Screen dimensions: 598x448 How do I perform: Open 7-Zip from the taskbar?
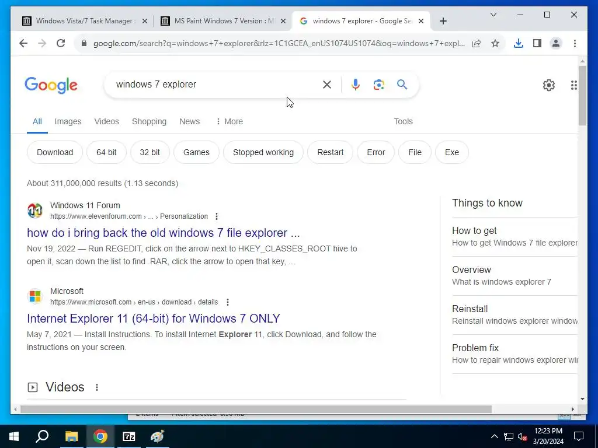pyautogui.click(x=129, y=436)
